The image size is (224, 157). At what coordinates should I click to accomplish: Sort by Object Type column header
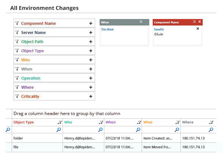(x=23, y=122)
